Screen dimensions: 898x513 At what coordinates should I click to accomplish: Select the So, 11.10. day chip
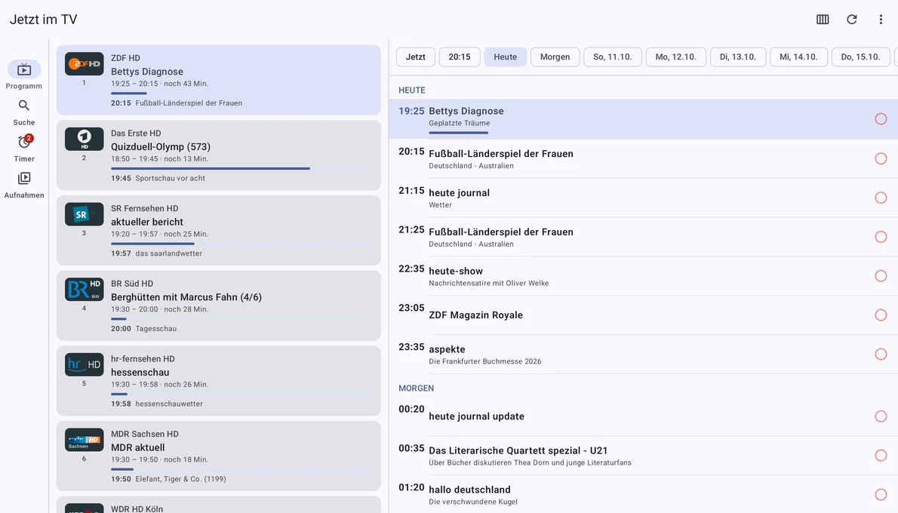click(x=613, y=57)
